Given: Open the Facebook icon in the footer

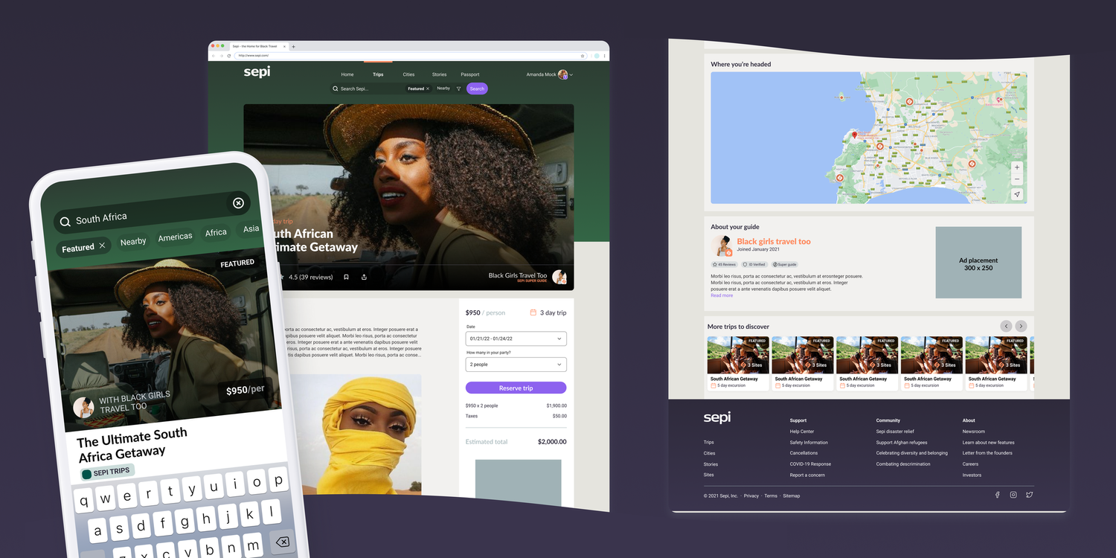Looking at the screenshot, I should [x=998, y=495].
